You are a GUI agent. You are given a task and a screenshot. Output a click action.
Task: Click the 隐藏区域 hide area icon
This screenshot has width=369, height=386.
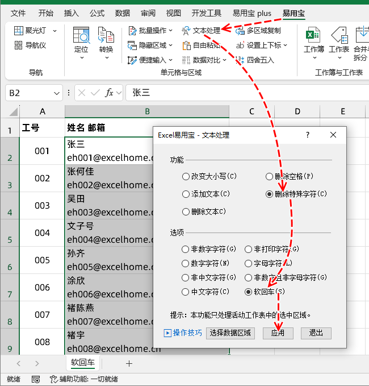[132, 45]
